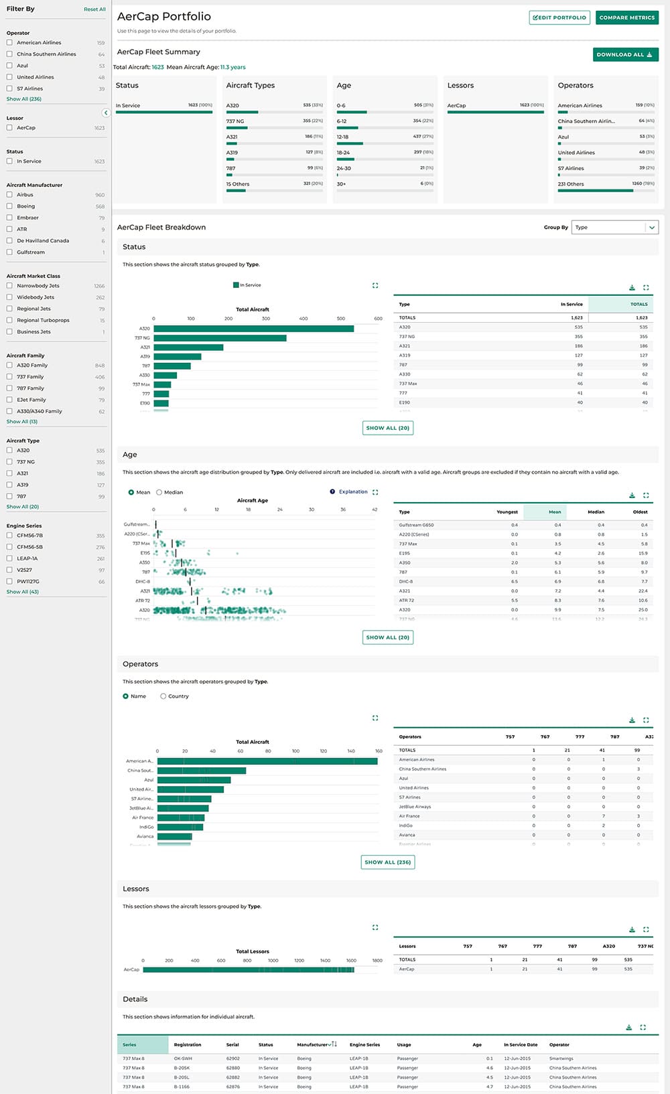Download the Details aircraft table
The height and width of the screenshot is (1094, 670).
(628, 1027)
